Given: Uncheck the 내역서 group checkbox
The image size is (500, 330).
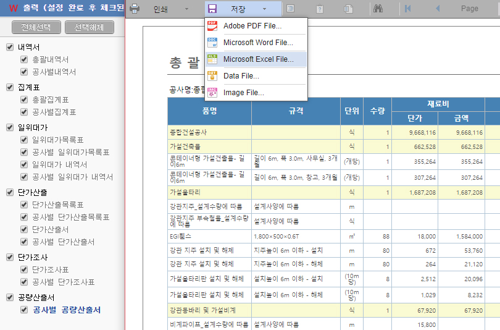Looking at the screenshot, I should pos(10,47).
